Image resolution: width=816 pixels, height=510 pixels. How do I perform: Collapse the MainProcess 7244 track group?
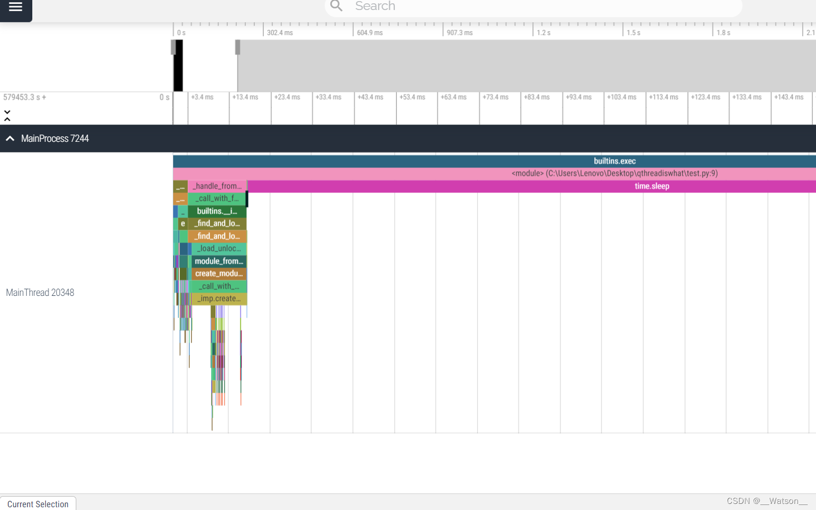click(10, 138)
